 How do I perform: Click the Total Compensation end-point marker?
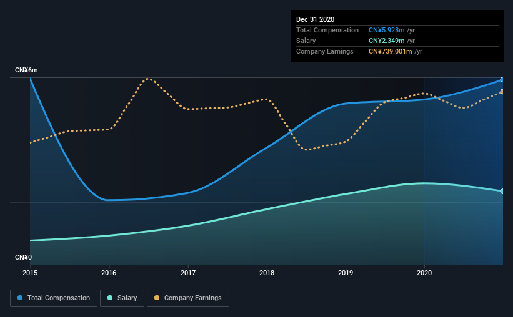(x=502, y=80)
